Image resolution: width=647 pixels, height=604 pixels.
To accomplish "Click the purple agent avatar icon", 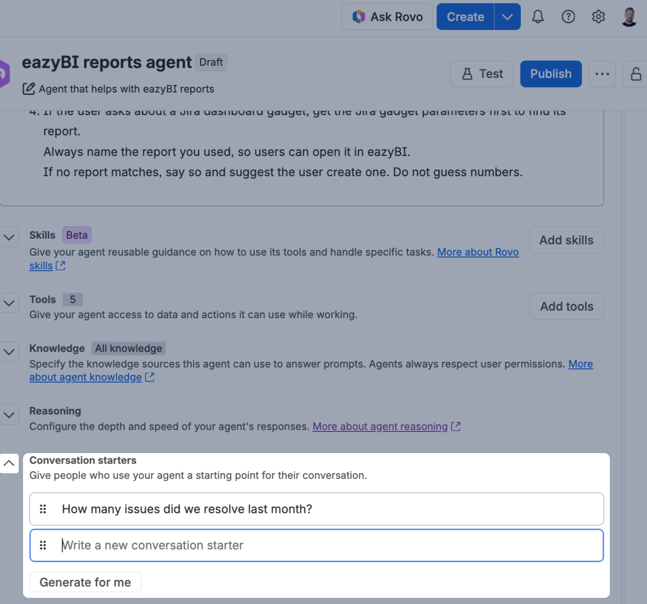I will [4, 74].
